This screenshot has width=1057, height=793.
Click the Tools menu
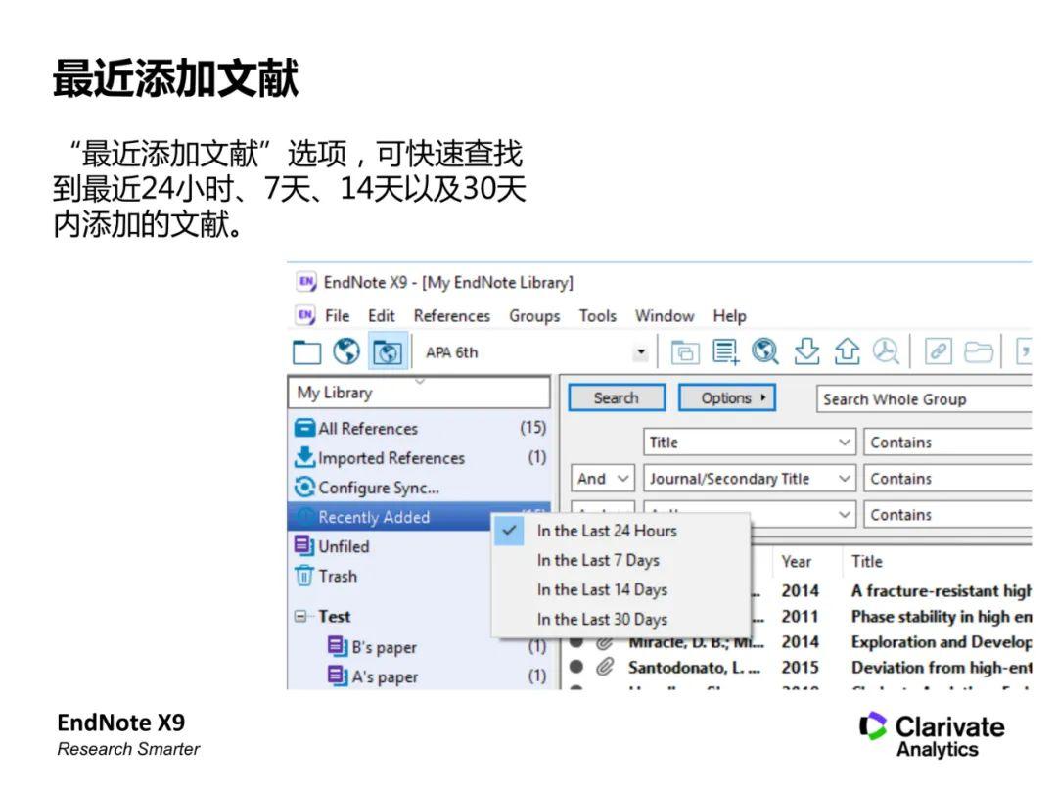[x=597, y=315]
